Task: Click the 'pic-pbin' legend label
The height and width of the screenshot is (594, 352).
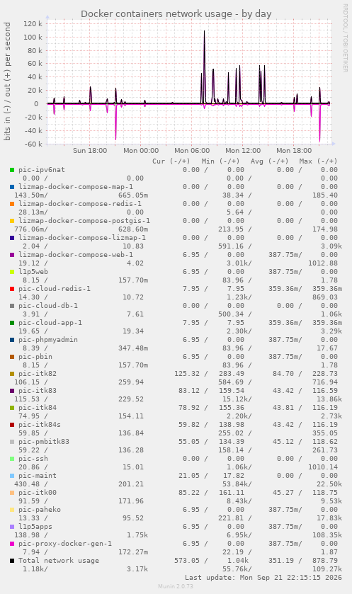Action: (x=35, y=357)
